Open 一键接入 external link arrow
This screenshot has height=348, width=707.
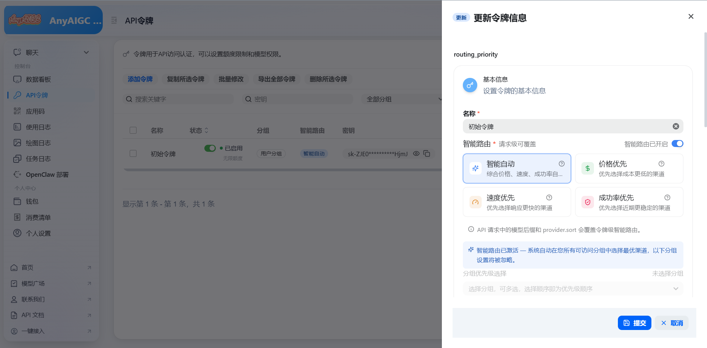click(89, 331)
